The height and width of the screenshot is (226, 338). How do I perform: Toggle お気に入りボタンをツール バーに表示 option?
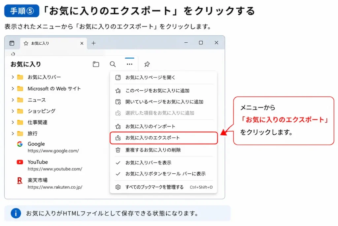[163, 174]
